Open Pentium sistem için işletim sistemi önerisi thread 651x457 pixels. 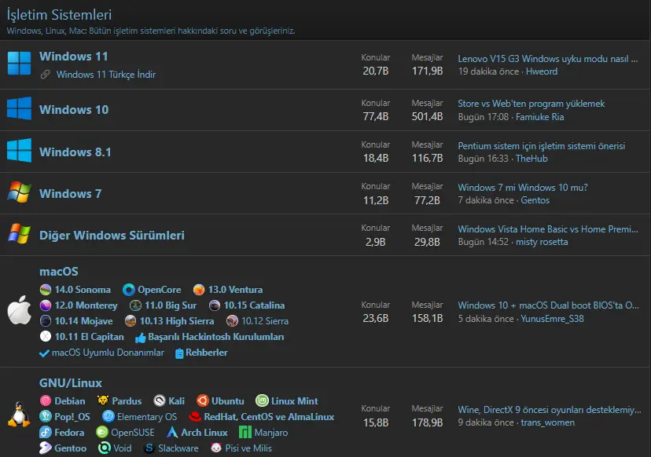[542, 145]
